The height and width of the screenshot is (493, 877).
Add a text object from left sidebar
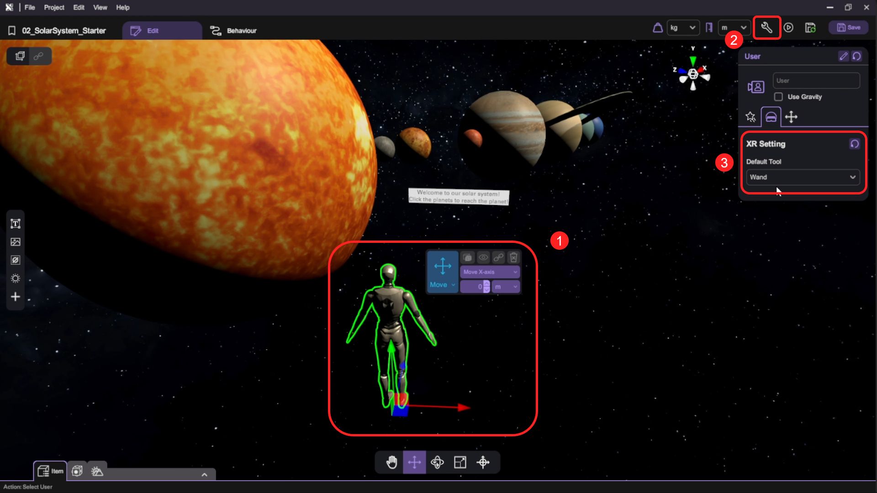click(16, 224)
